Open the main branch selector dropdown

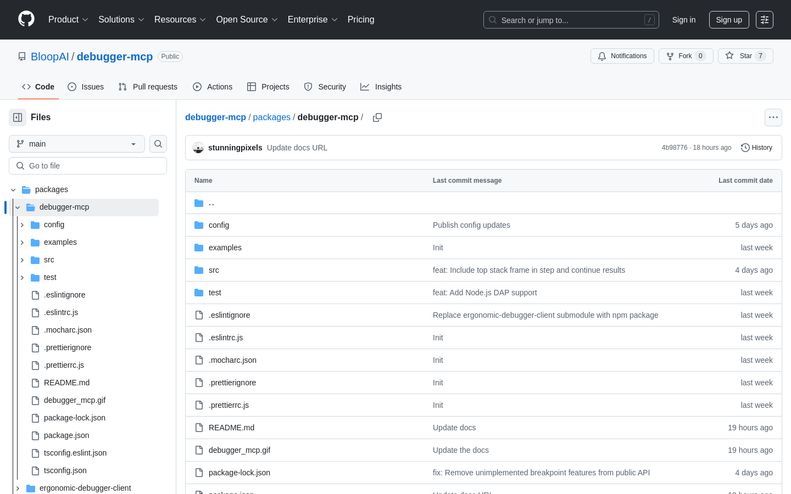click(77, 144)
